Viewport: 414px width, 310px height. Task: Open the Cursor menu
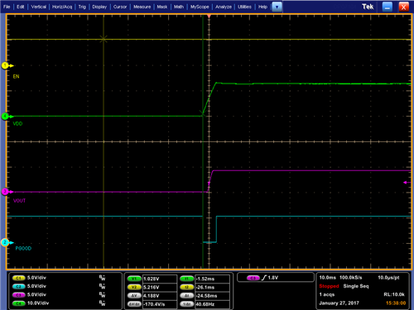(120, 7)
